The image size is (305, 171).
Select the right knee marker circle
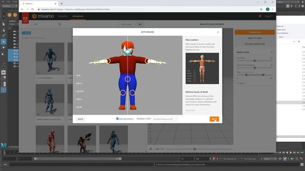coord(132,93)
